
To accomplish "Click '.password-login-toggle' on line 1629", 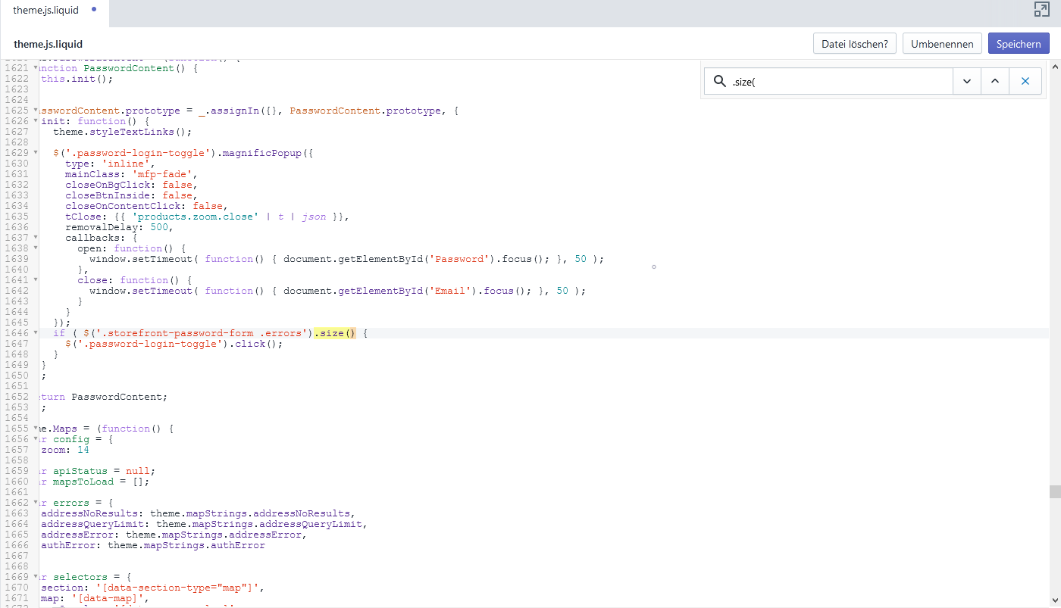I will pos(138,153).
